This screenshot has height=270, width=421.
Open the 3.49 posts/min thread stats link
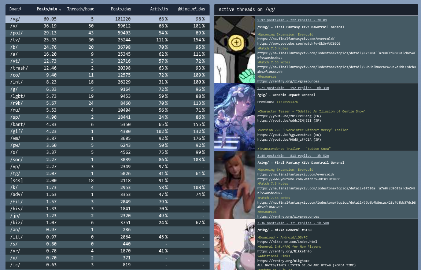[293, 156]
